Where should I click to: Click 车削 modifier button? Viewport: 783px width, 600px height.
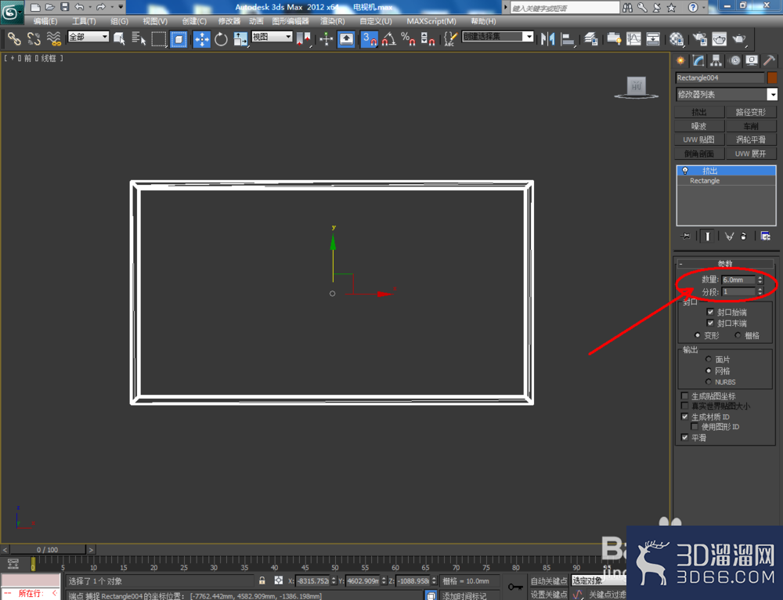(x=751, y=126)
